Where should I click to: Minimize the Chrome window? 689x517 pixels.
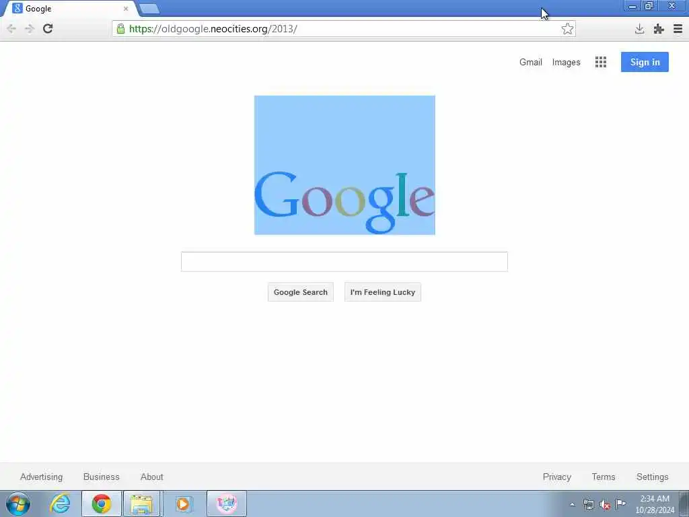click(632, 7)
